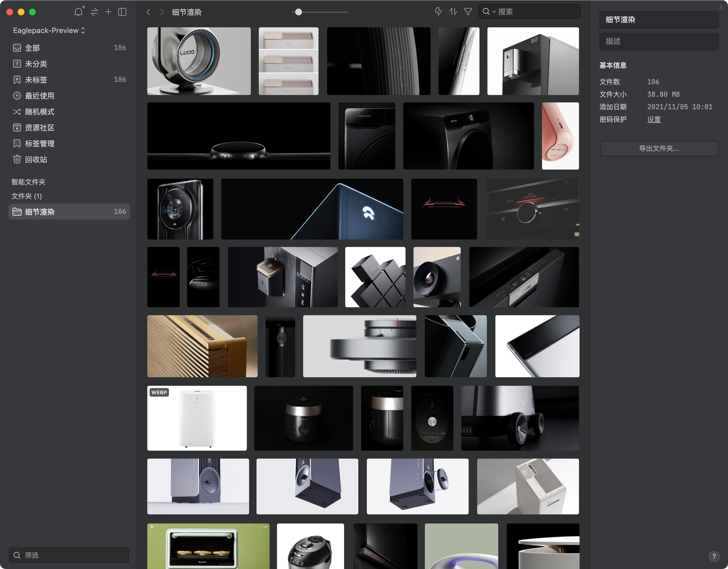Click the 筛选 filter field in sidebar
The image size is (728, 569).
pyautogui.click(x=69, y=555)
